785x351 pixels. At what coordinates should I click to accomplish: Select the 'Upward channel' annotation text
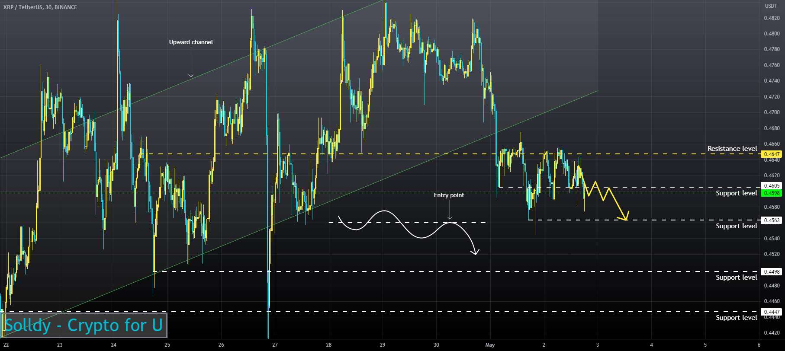191,42
